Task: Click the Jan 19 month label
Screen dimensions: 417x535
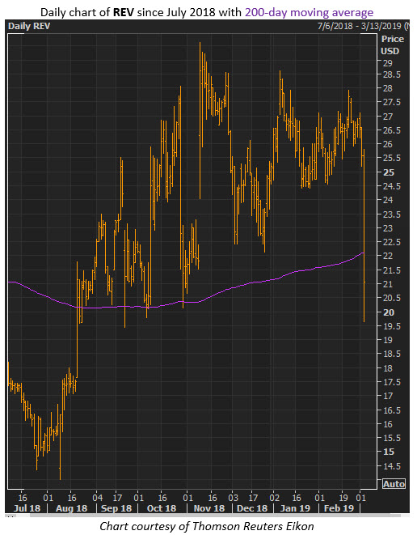Action: (295, 508)
